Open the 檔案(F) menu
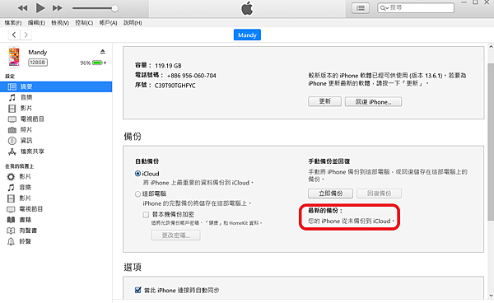Viewport: 494px width, 303px height. tap(13, 23)
